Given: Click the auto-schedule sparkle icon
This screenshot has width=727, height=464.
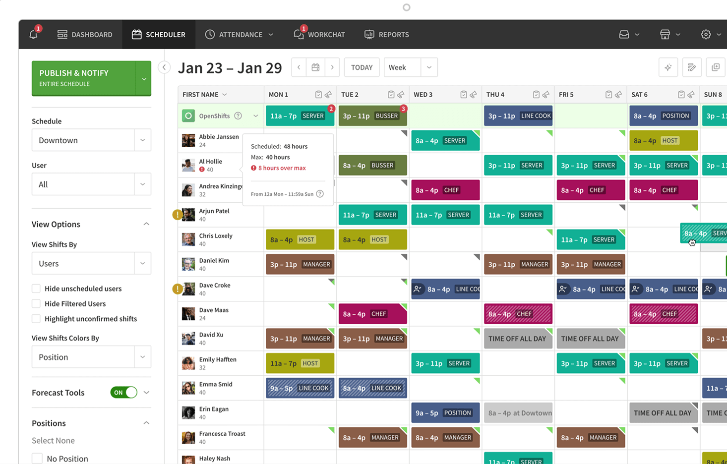Looking at the screenshot, I should (x=668, y=67).
